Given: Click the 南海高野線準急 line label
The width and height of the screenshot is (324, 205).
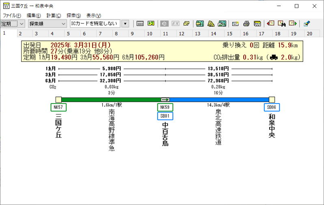Looking at the screenshot, I should click(x=112, y=130).
